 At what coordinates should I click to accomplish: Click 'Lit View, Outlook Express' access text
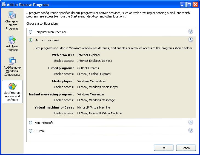click(94, 74)
